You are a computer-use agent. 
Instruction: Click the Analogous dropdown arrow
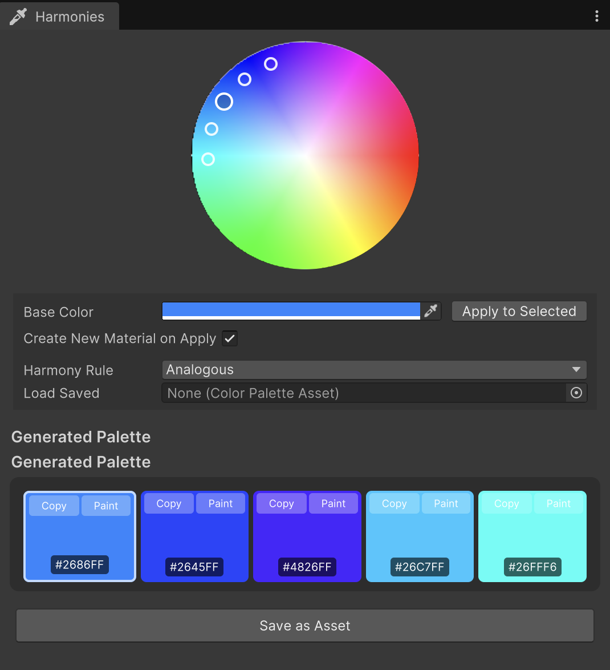click(x=576, y=370)
